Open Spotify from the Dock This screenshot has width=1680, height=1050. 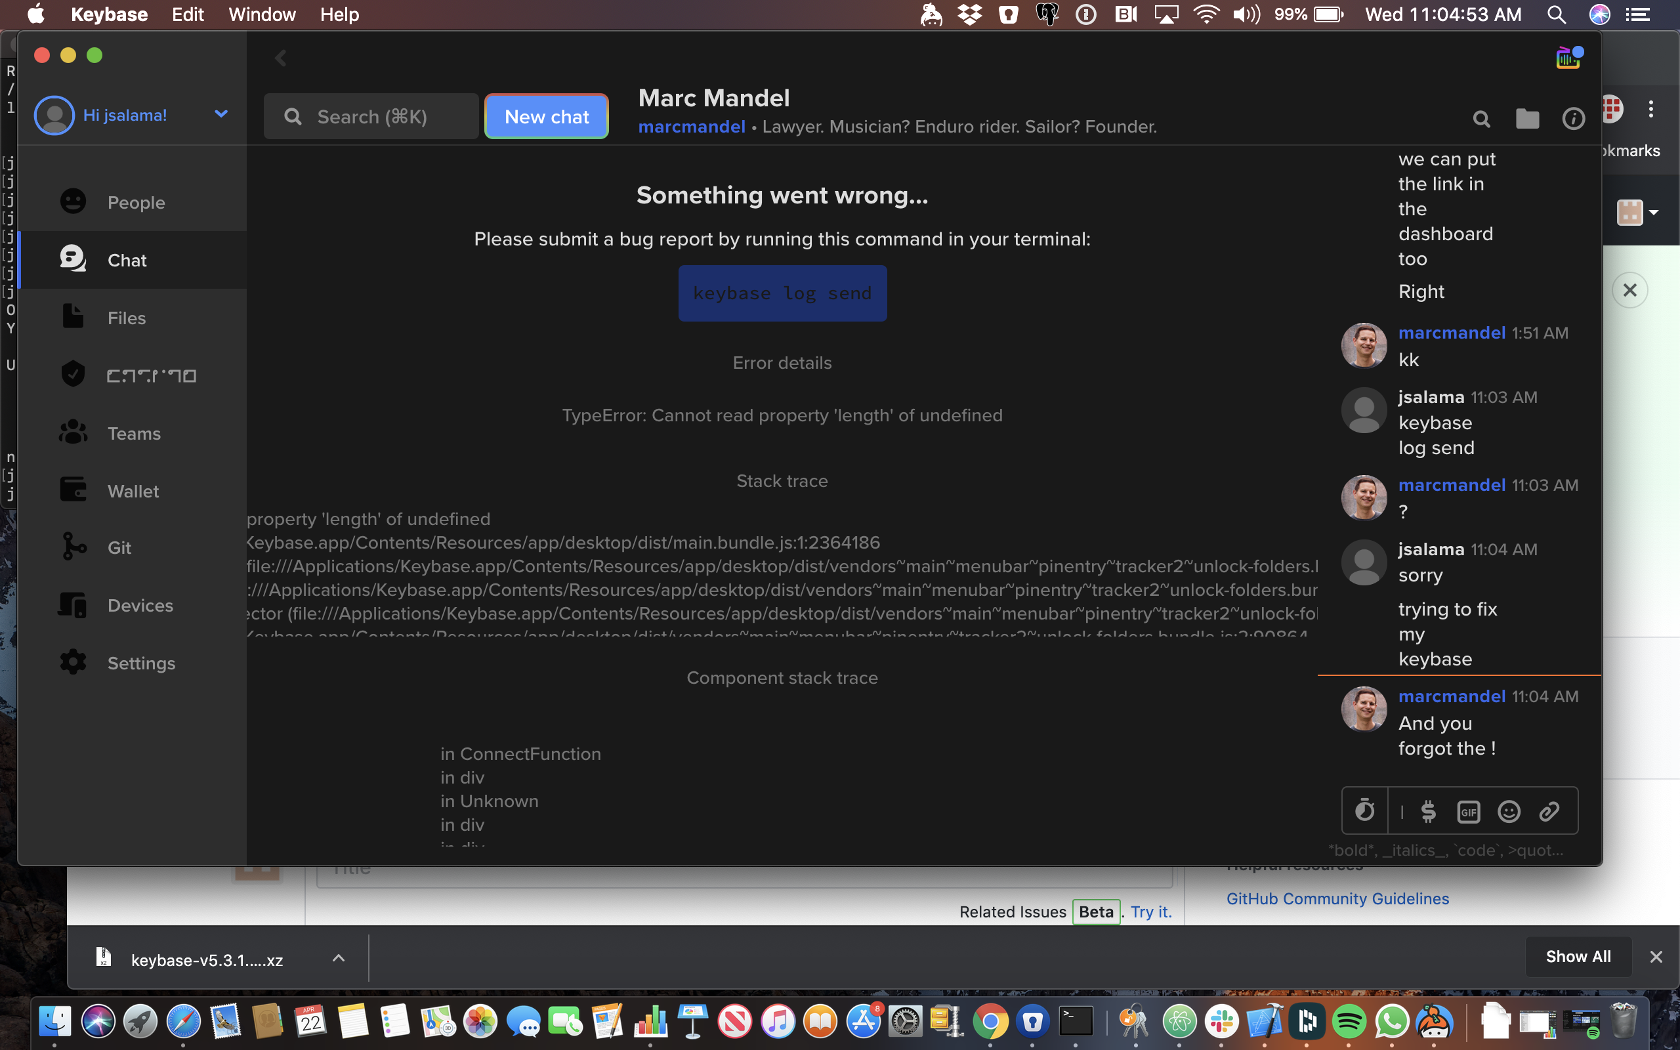1349,1022
